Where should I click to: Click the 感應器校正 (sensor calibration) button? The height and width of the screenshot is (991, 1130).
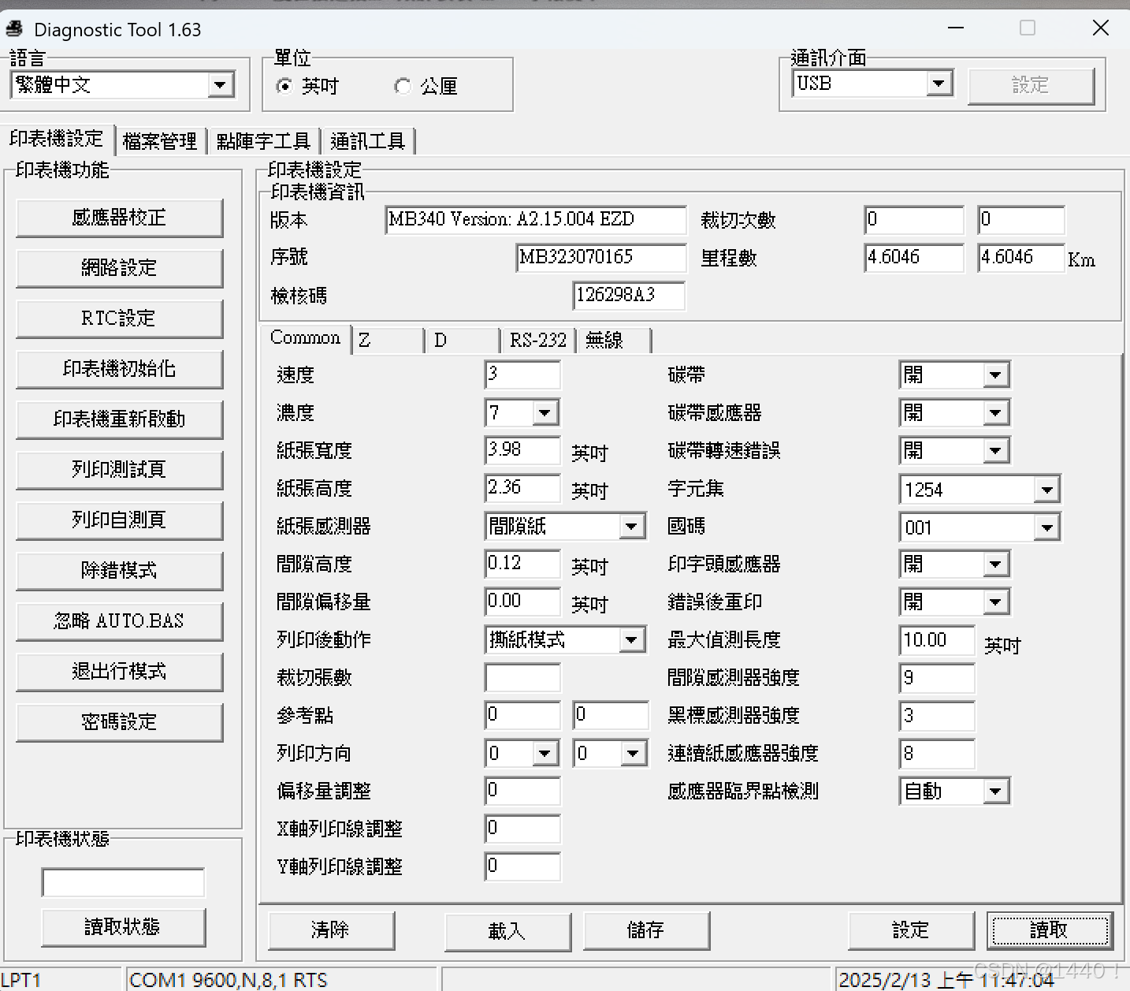tap(119, 218)
